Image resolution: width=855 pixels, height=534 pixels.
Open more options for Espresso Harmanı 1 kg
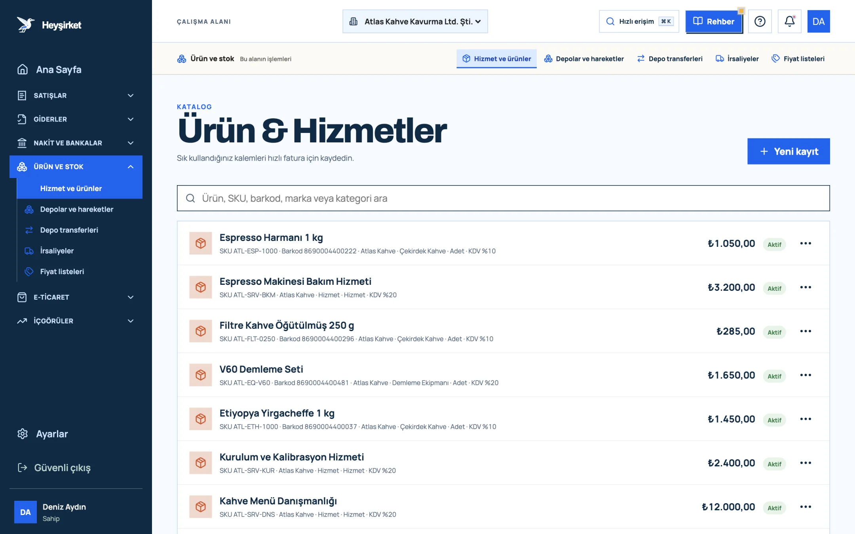click(x=806, y=243)
